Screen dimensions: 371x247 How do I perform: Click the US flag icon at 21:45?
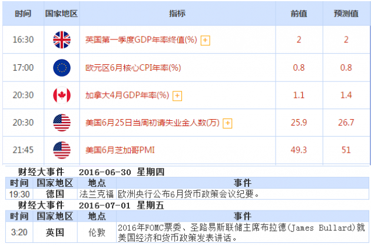(x=61, y=150)
